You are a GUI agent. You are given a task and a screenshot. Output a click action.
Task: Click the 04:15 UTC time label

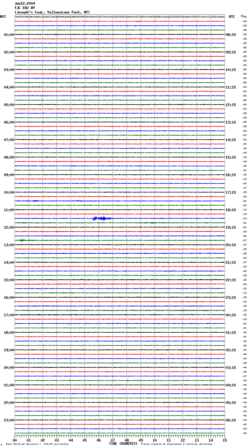click(x=231, y=385)
